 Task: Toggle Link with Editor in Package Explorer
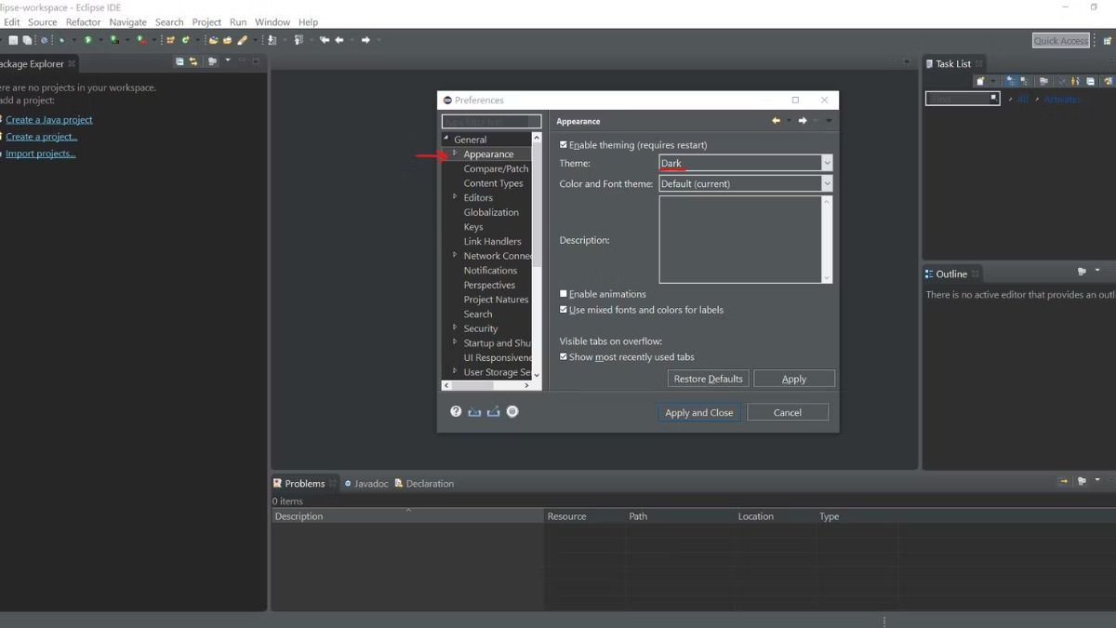pyautogui.click(x=193, y=61)
